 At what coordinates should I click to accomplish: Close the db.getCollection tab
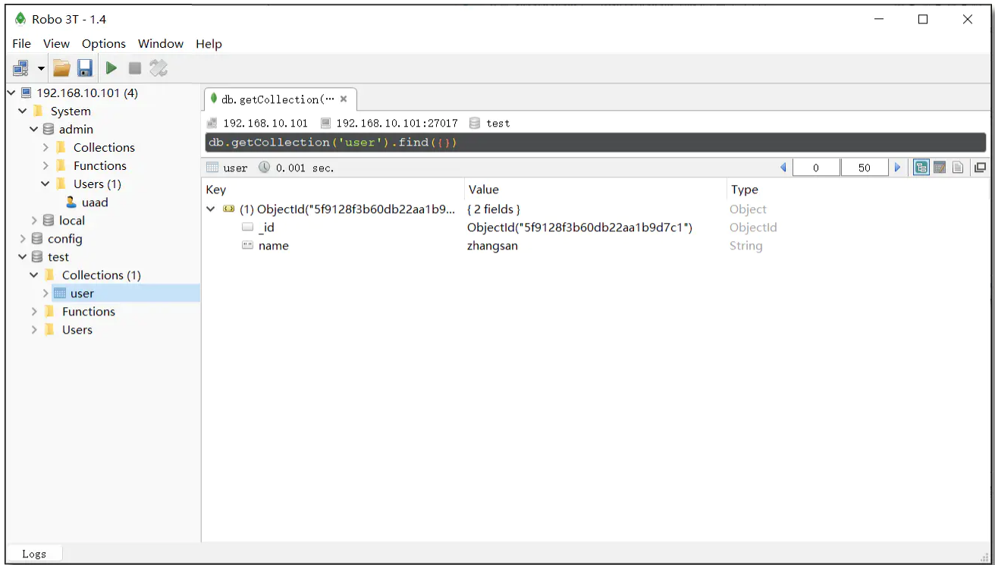pyautogui.click(x=344, y=99)
